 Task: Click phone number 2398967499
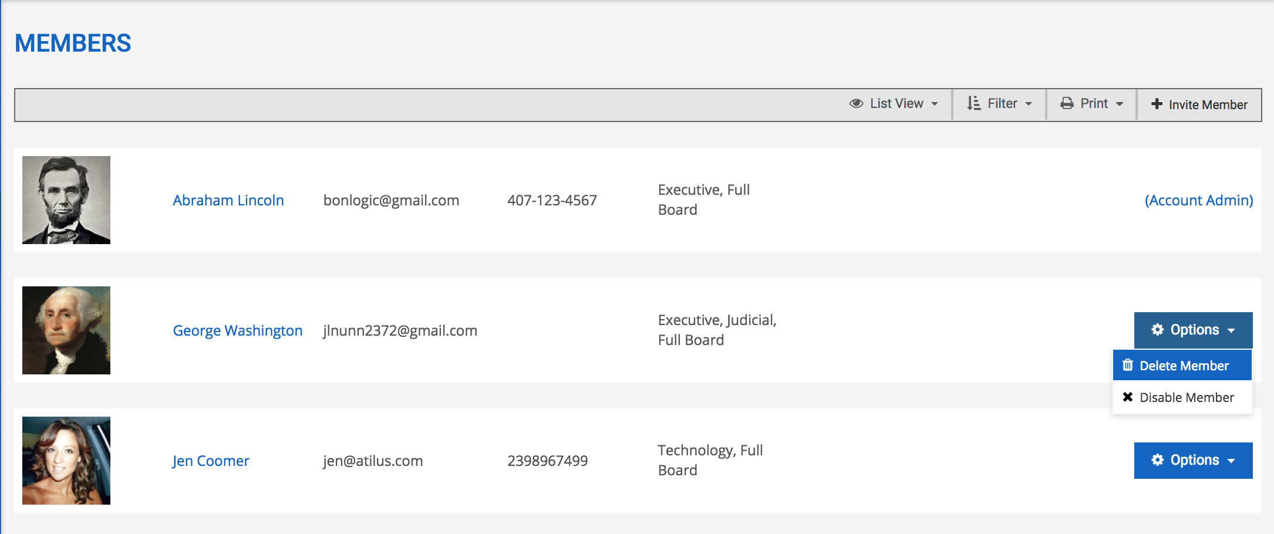pyautogui.click(x=548, y=461)
